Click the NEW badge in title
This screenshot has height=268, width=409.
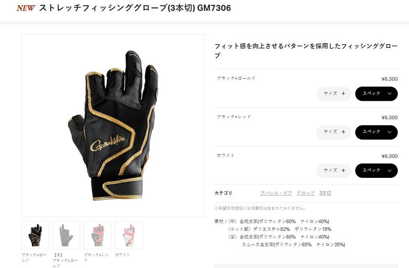pos(26,8)
